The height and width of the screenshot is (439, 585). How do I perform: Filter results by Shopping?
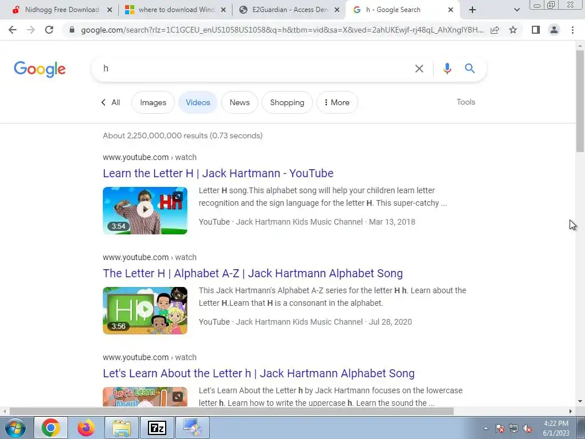[x=287, y=102]
